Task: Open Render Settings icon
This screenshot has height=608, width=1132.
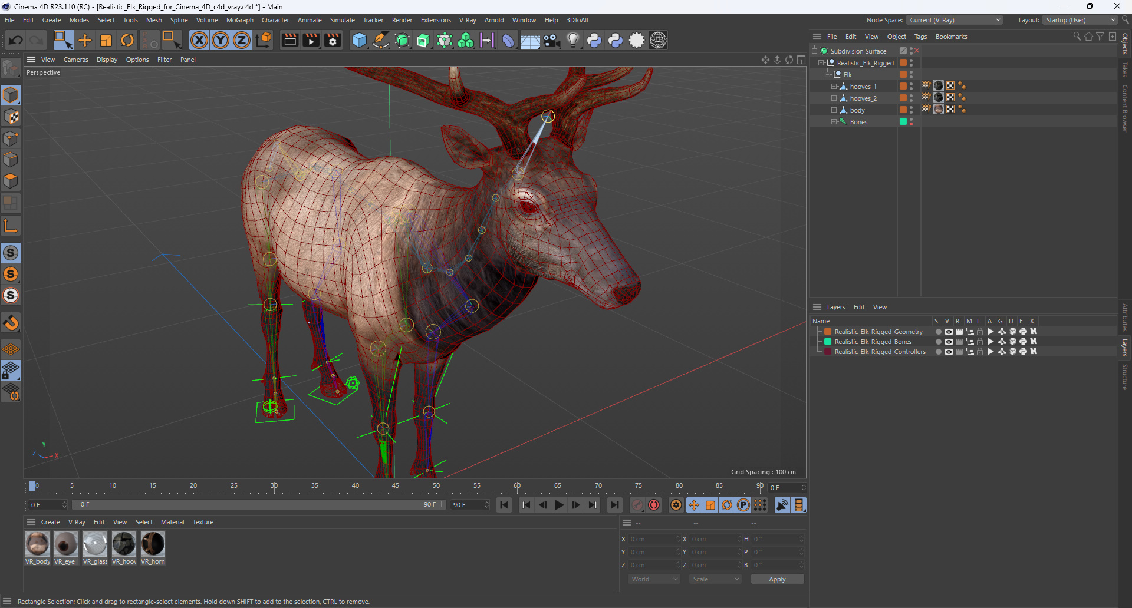Action: [333, 40]
